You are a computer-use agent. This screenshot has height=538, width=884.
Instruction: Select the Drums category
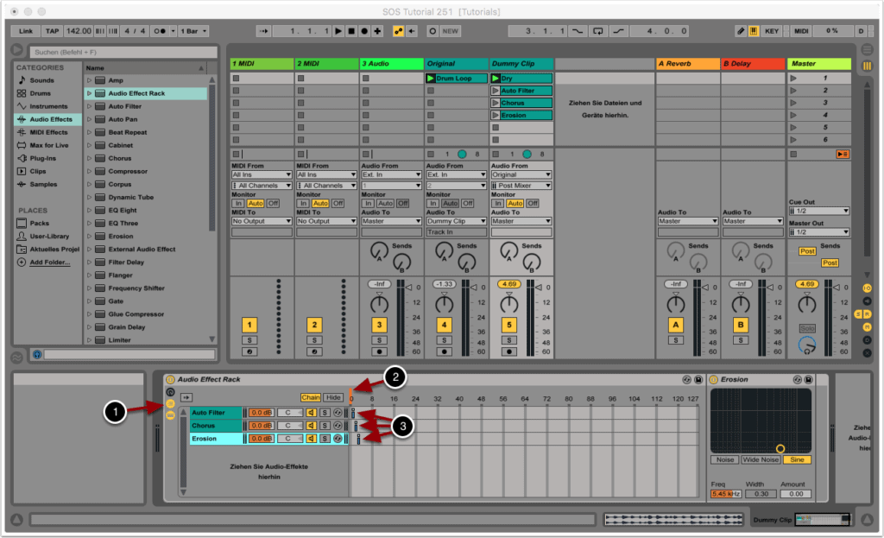pyautogui.click(x=41, y=93)
